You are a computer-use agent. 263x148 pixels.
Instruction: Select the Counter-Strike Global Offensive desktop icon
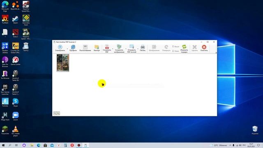pyautogui.click(x=16, y=48)
